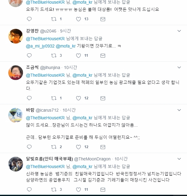This screenshot has height=196, width=187.
Task: Open more options for 강영찬's tweet
Action: (180, 31)
